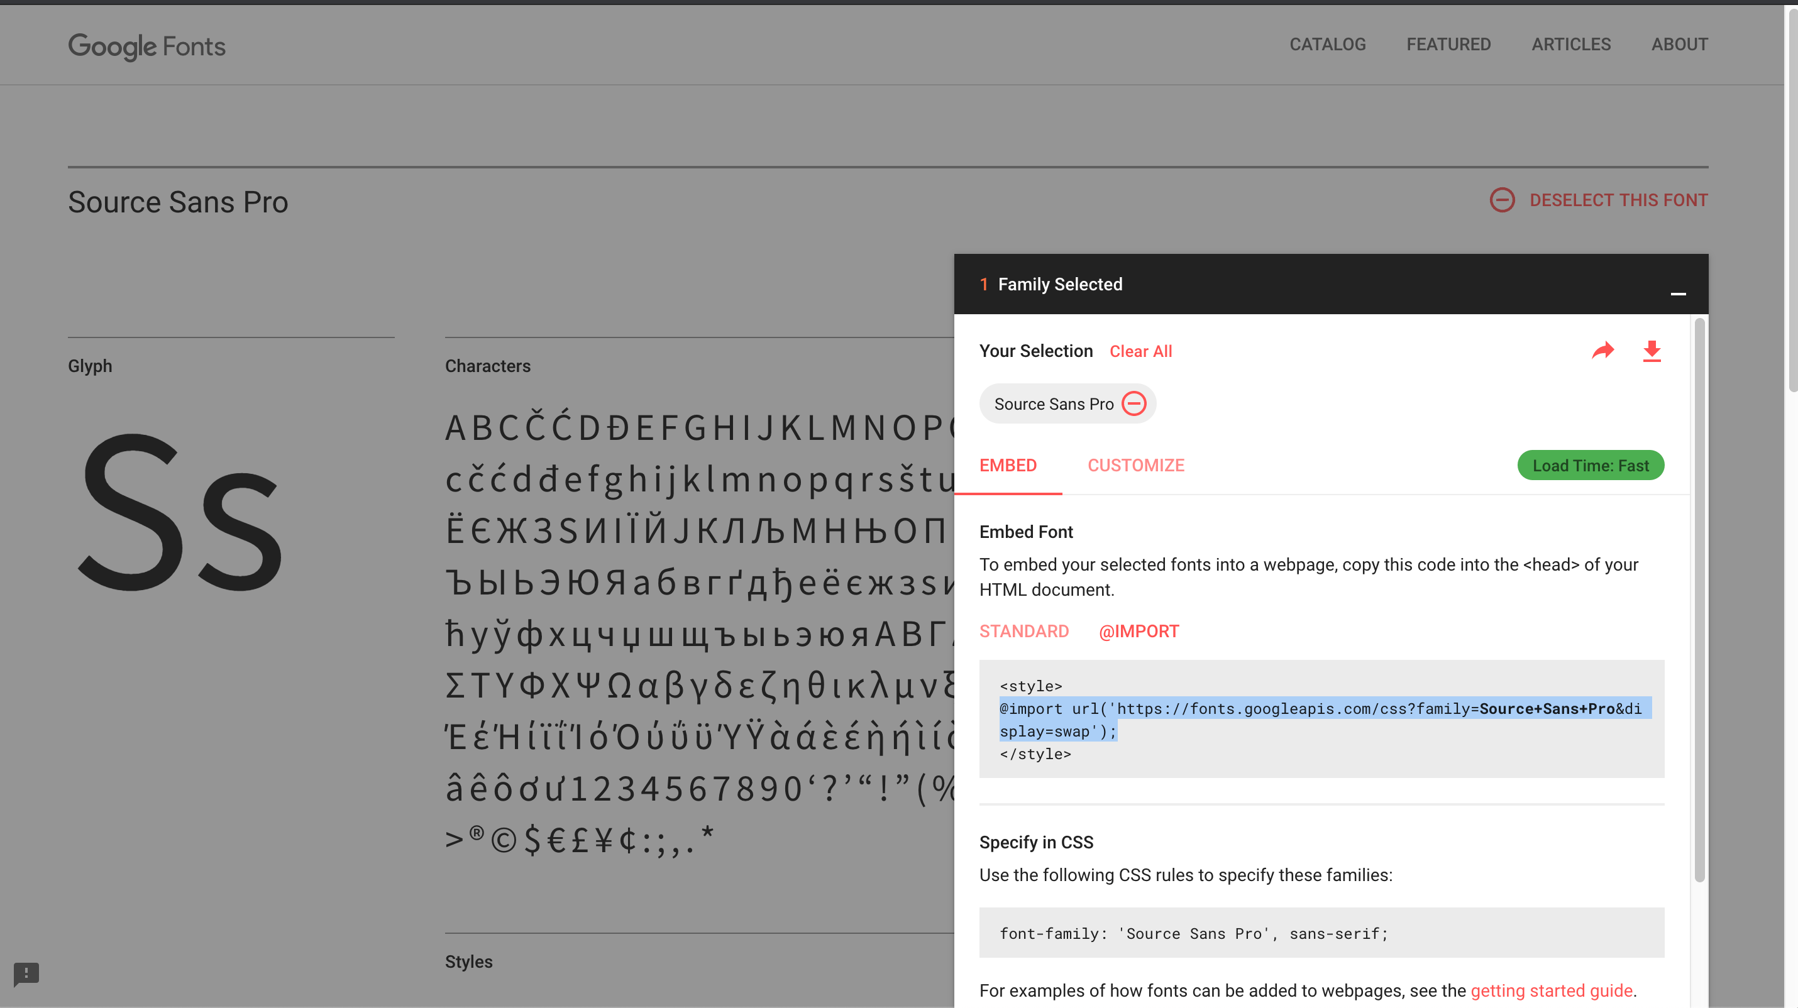Minimize the Family Selected drawer
1798x1008 pixels.
(1678, 293)
